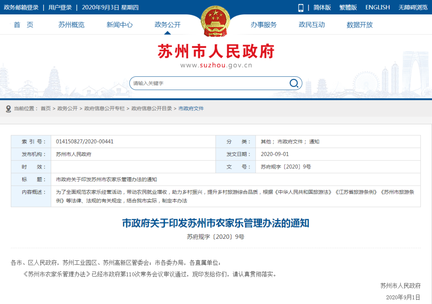Switch to ENGLISH version
This screenshot has width=432, height=304.
[x=378, y=8]
